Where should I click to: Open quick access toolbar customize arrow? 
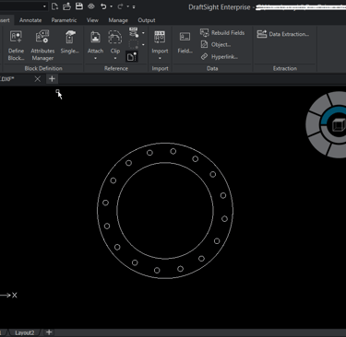pyautogui.click(x=134, y=6)
